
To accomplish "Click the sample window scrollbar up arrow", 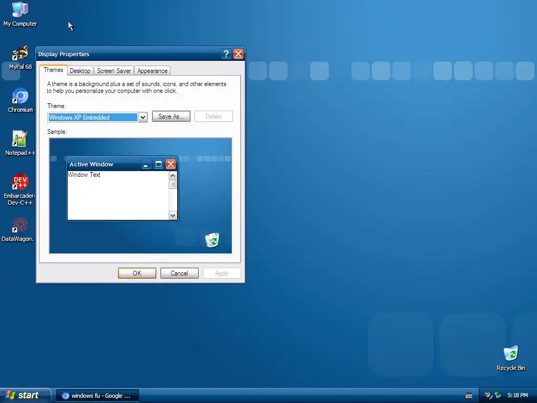I will [x=173, y=175].
